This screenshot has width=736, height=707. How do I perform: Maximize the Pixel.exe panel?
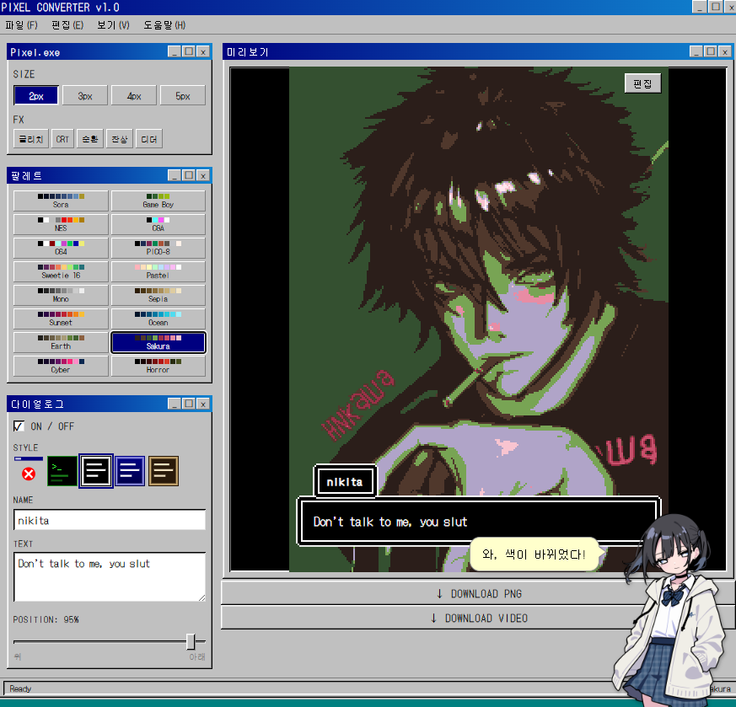[189, 51]
